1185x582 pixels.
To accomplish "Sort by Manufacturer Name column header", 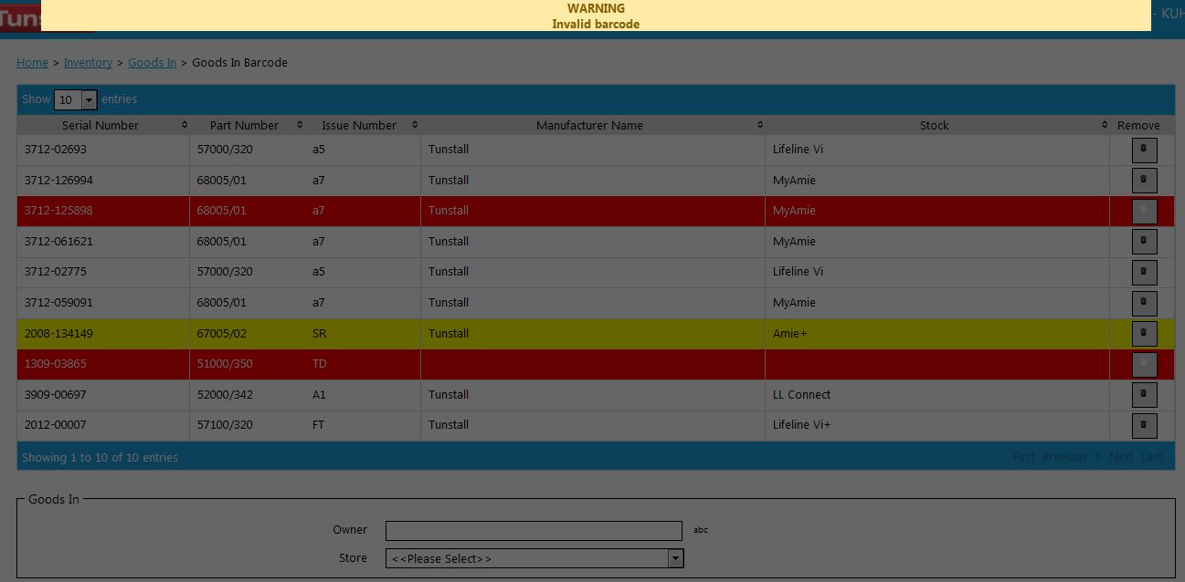I will 589,125.
